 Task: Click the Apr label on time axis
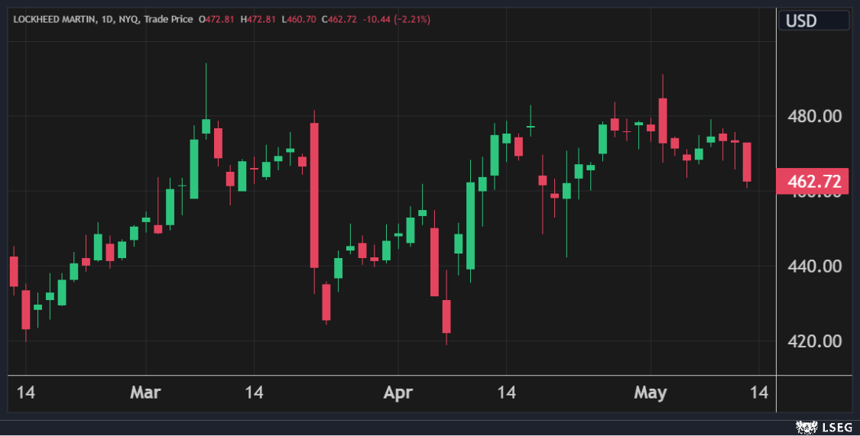point(398,392)
